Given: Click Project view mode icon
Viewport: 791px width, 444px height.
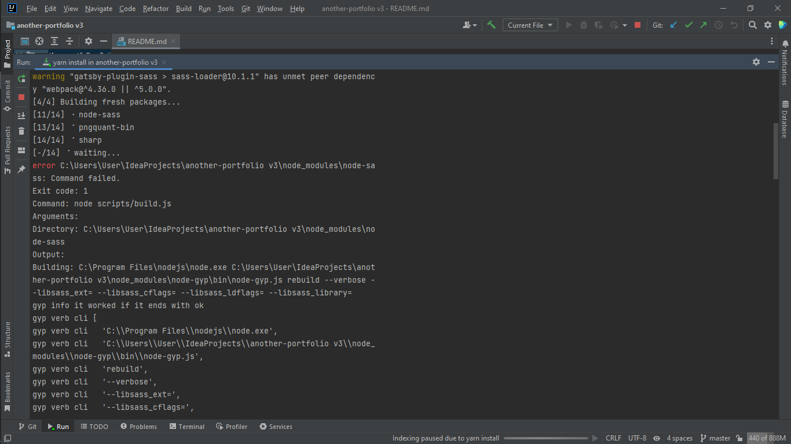Looking at the screenshot, I should click(25, 41).
